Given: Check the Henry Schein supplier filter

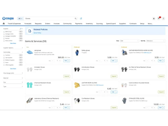Looking at the screenshot, I should coord(4,41).
